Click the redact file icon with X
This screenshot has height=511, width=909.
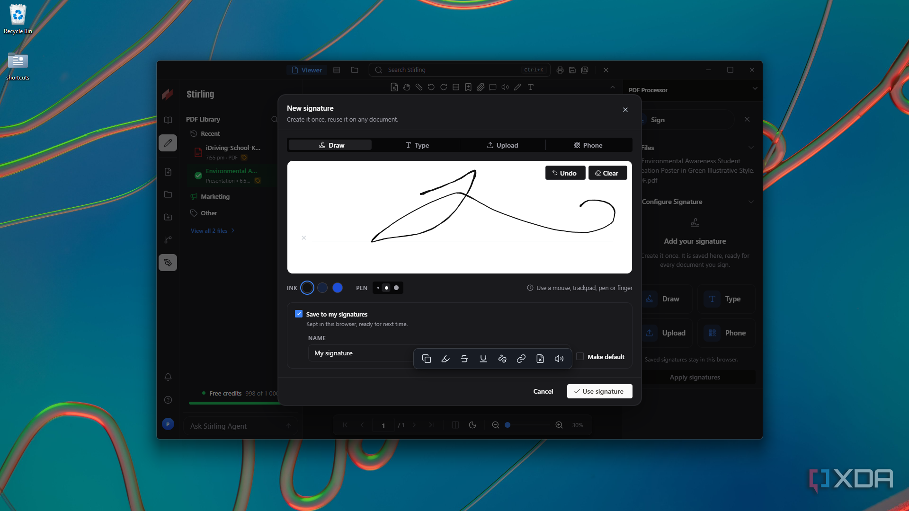(x=540, y=359)
